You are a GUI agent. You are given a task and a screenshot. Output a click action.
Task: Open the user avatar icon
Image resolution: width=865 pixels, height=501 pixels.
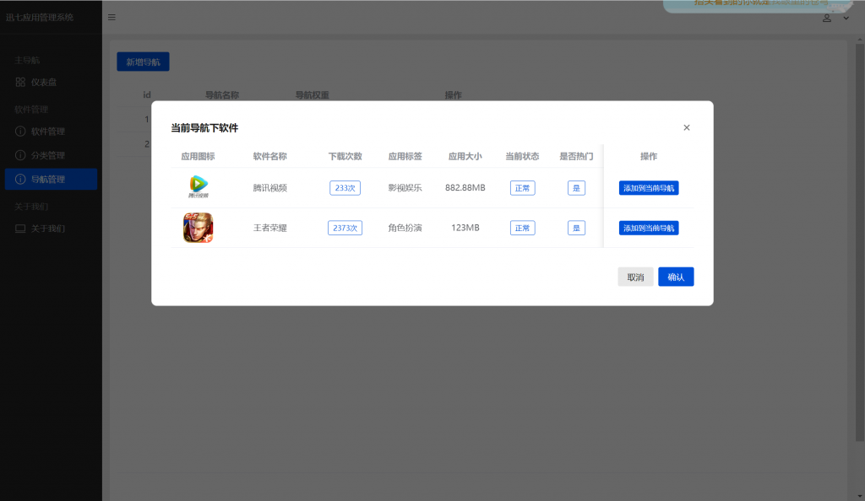point(826,18)
